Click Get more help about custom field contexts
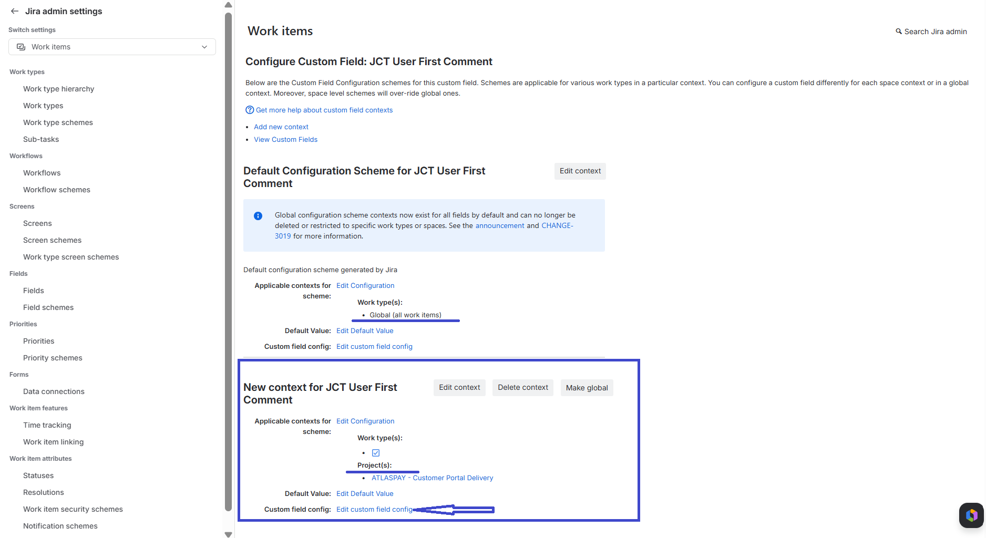The height and width of the screenshot is (538, 986). click(324, 110)
